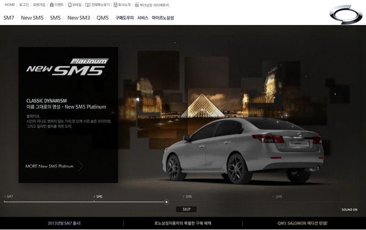366x230 pixels.
Task: Click the Renault Samsung logo emblem
Action: tap(346, 15)
